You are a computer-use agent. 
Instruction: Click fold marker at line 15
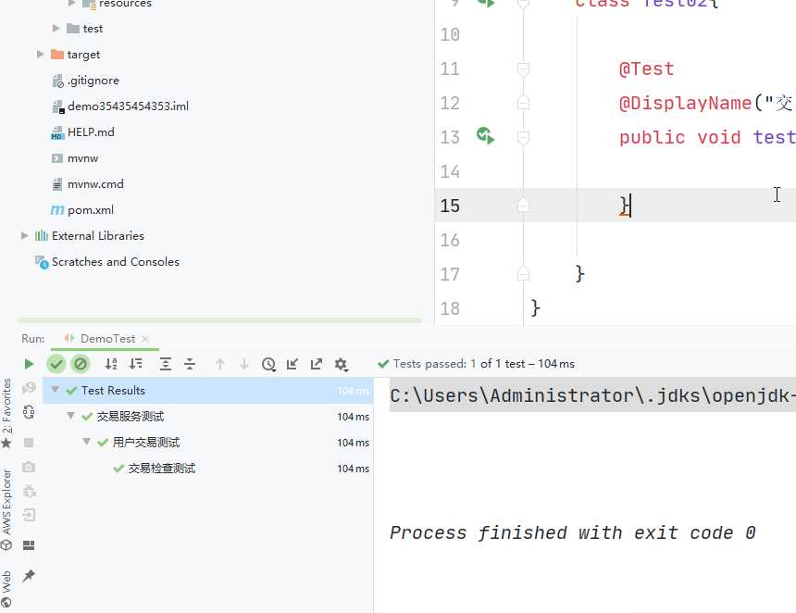[523, 206]
